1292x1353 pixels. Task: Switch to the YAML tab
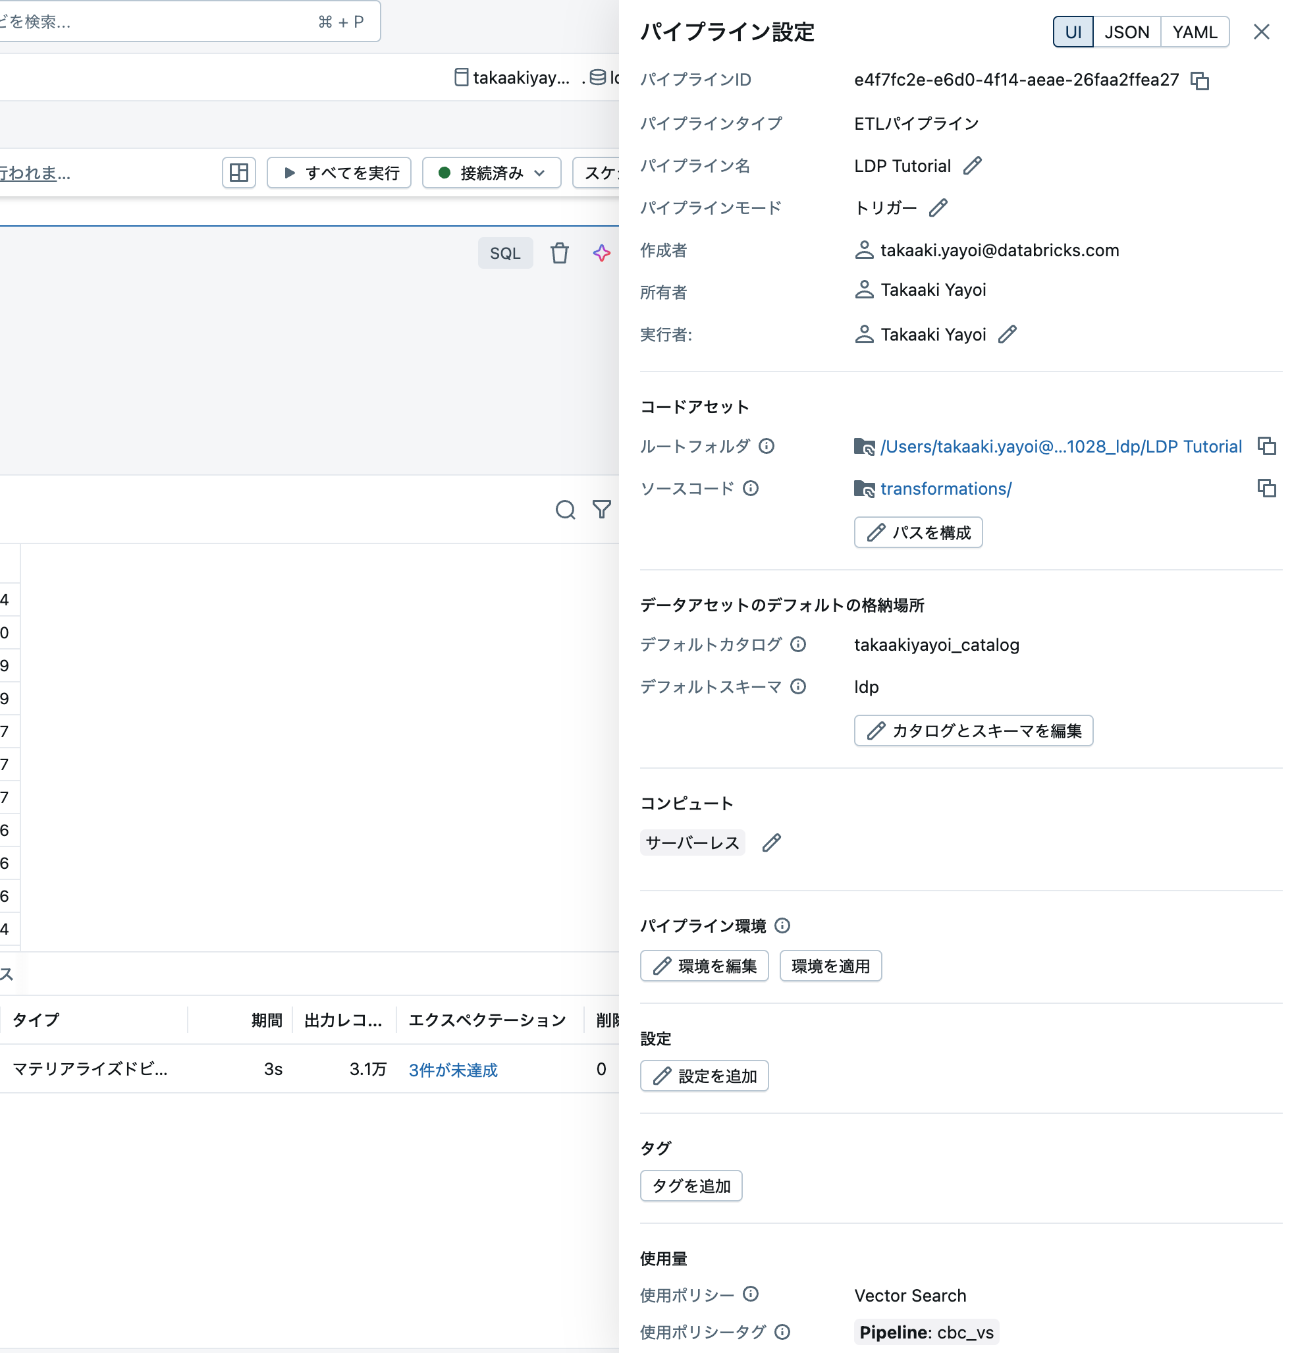click(1195, 32)
